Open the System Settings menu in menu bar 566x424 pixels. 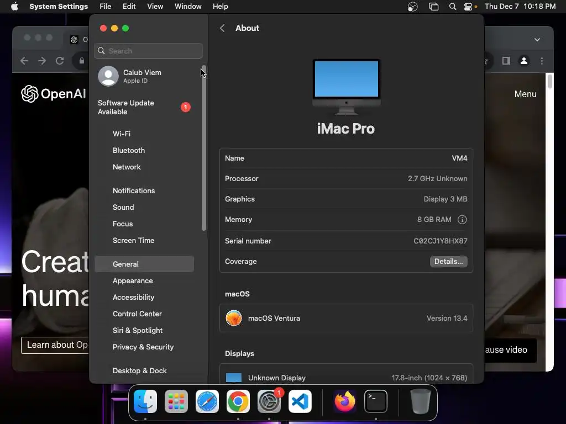click(x=59, y=7)
